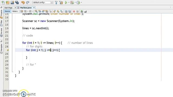Toggle Bookmark icon in editor toolbar
This screenshot has height=97, width=173.
62,11
